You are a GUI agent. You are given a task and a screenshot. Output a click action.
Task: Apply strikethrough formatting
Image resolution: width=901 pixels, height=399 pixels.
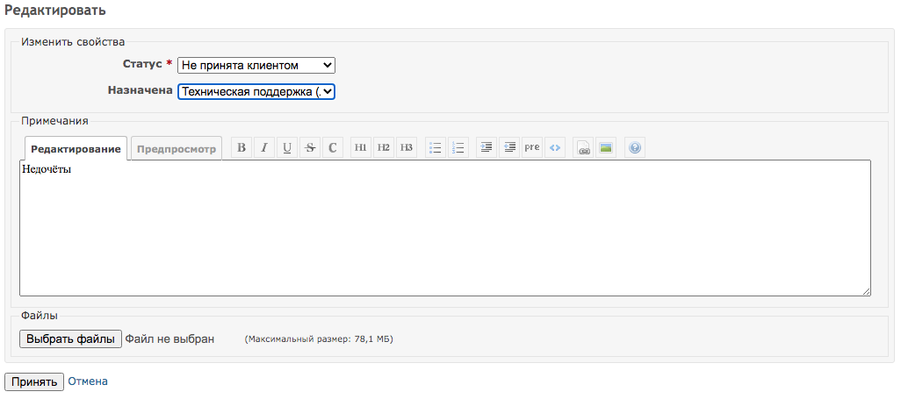(310, 148)
